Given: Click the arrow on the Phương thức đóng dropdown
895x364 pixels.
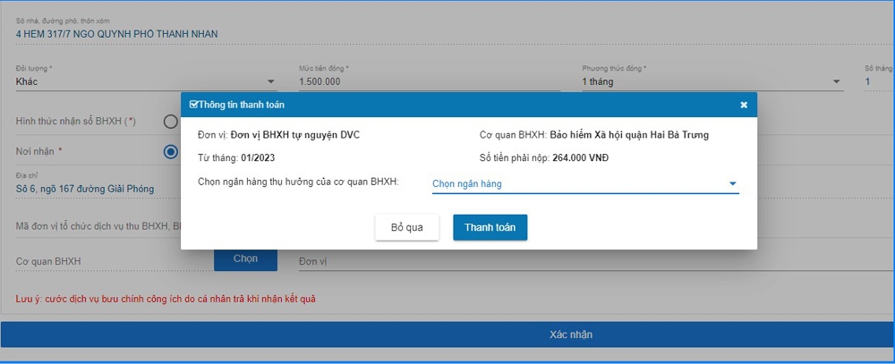Looking at the screenshot, I should coord(837,82).
